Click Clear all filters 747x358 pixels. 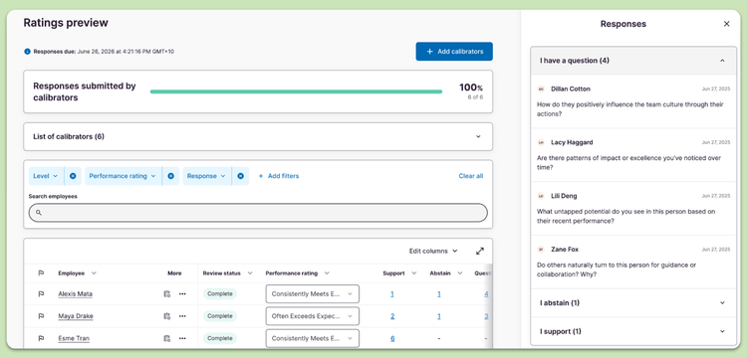click(471, 176)
